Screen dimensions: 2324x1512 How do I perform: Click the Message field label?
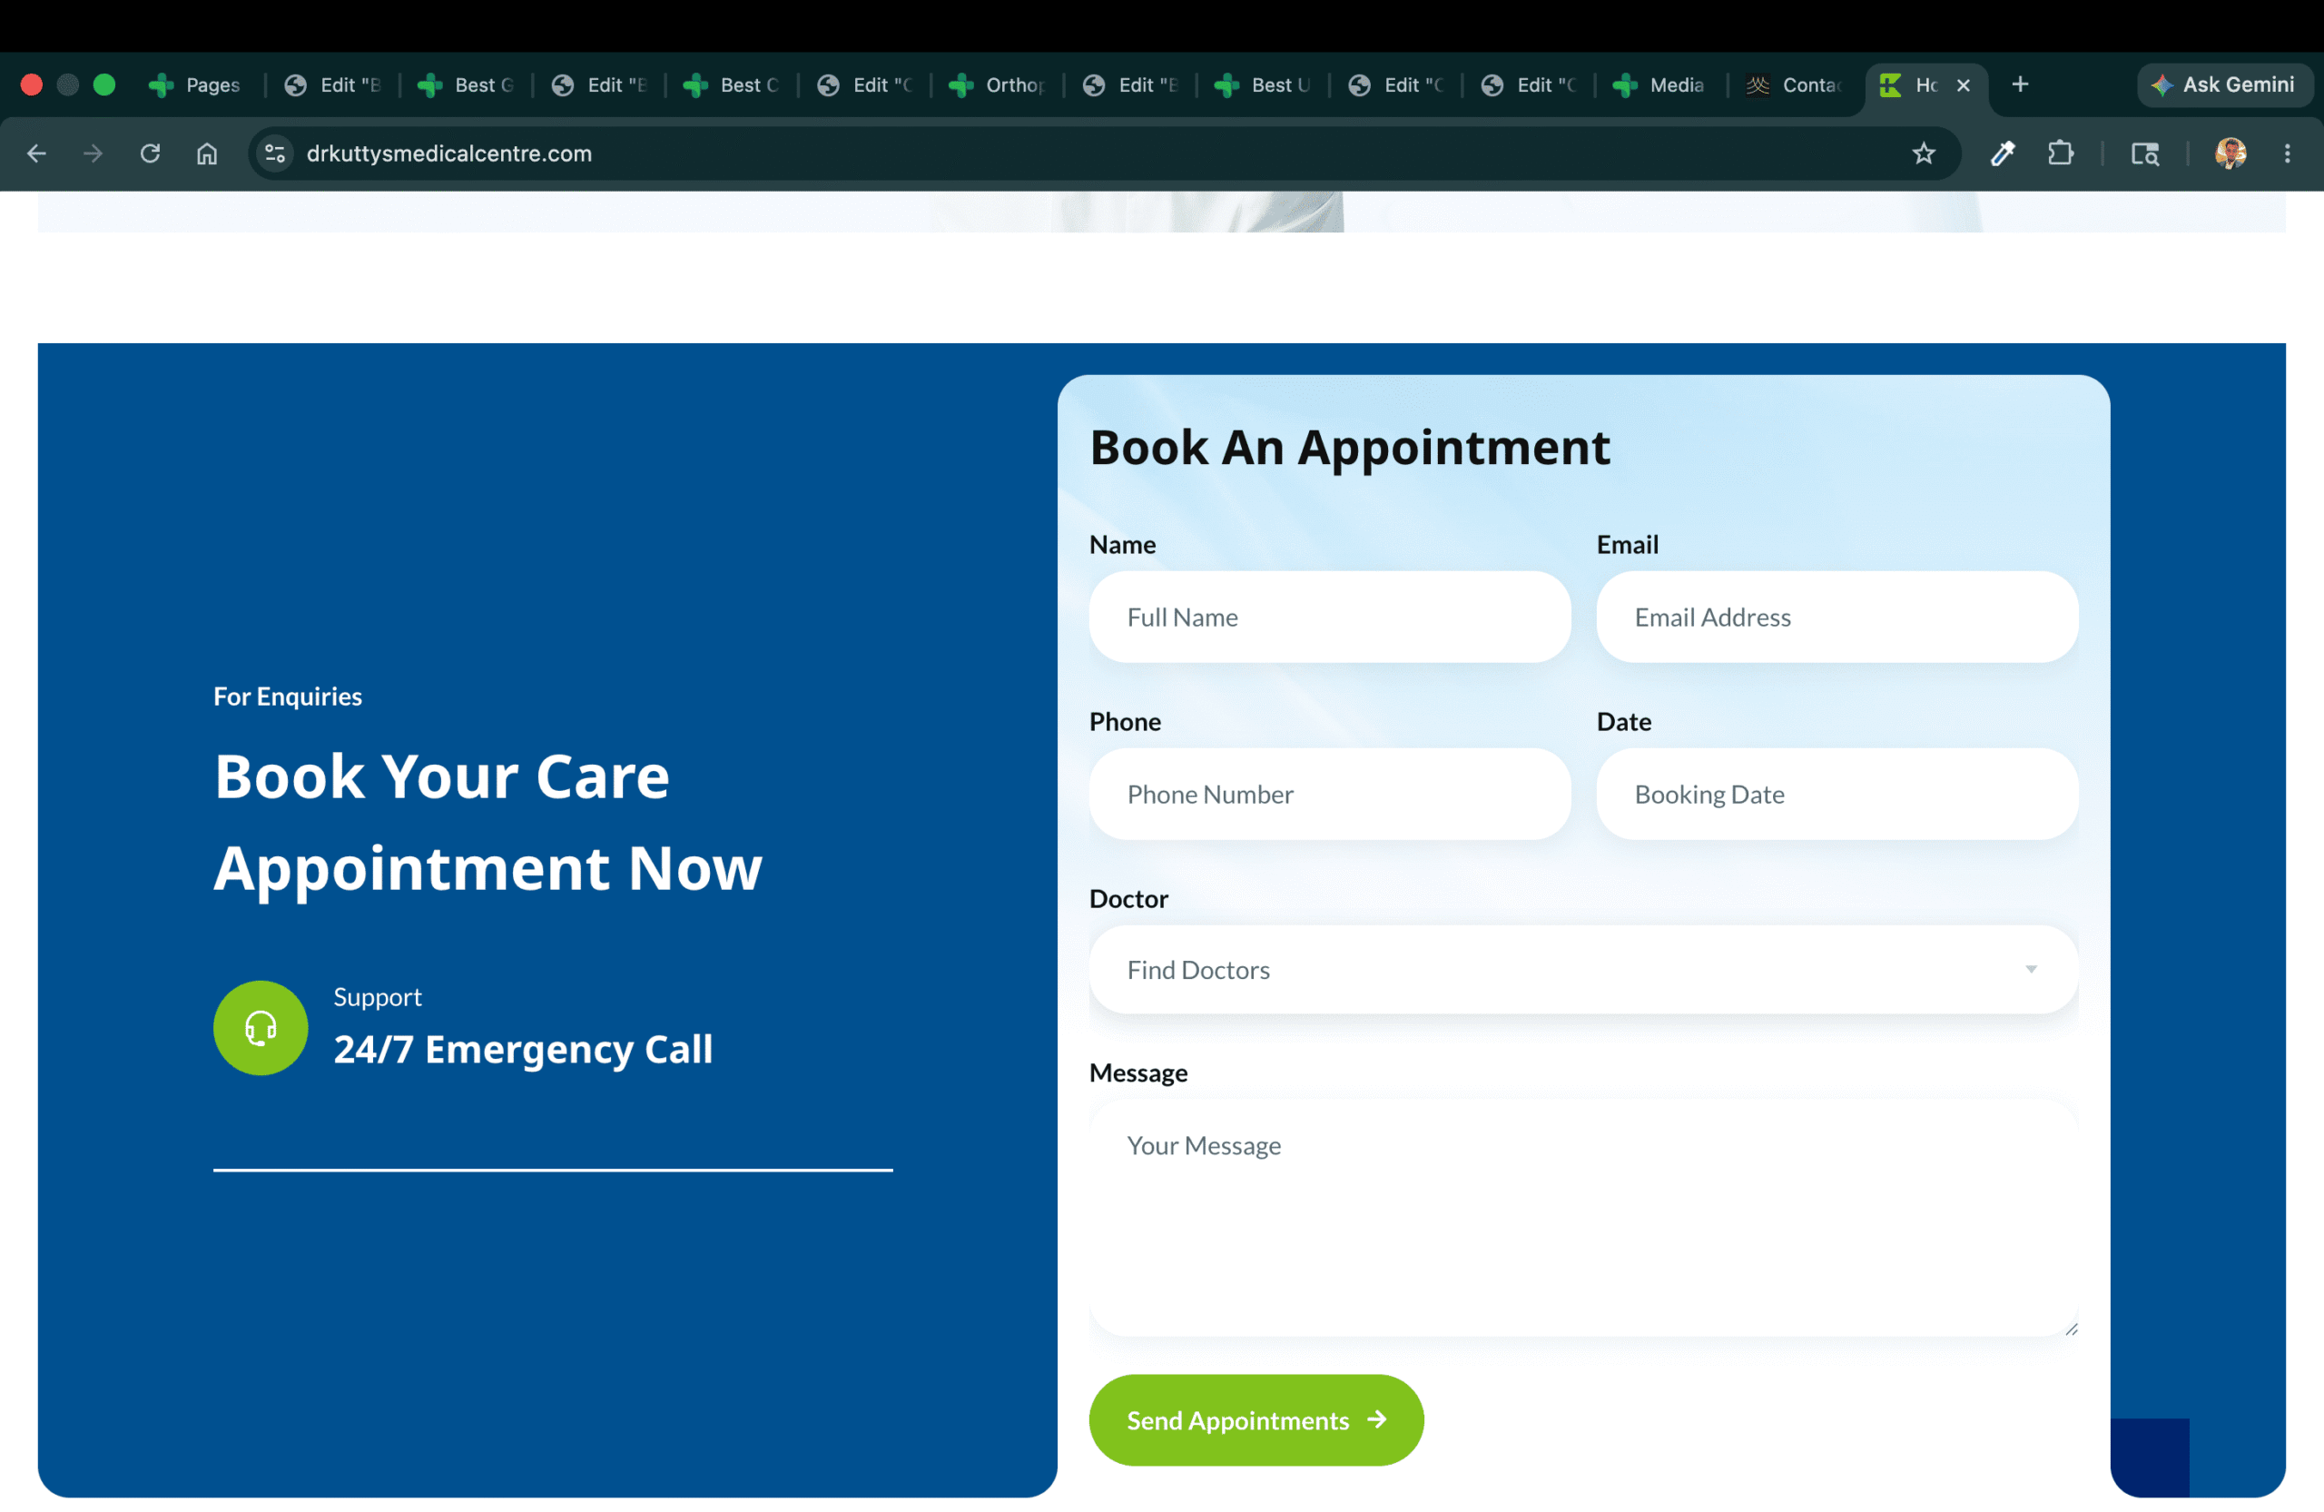1137,1072
